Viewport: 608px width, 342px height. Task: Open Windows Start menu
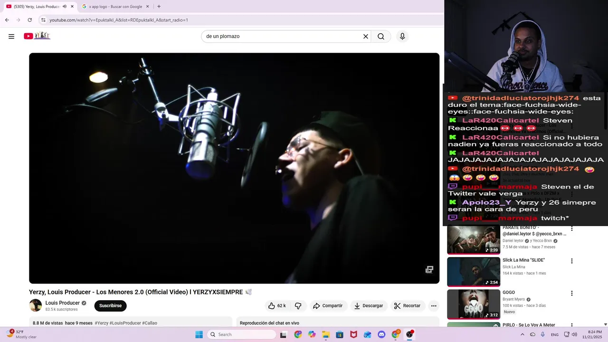[199, 334]
